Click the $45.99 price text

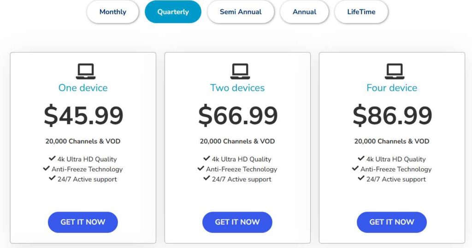coord(83,115)
